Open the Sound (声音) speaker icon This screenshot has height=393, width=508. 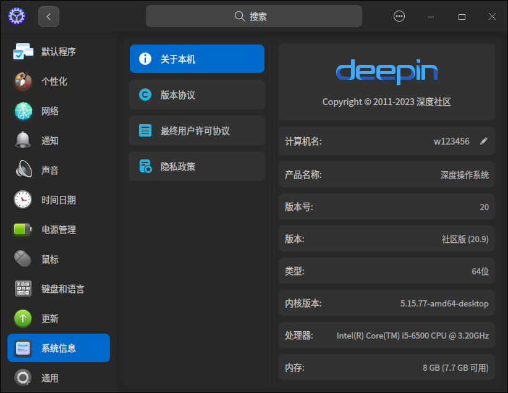[23, 169]
